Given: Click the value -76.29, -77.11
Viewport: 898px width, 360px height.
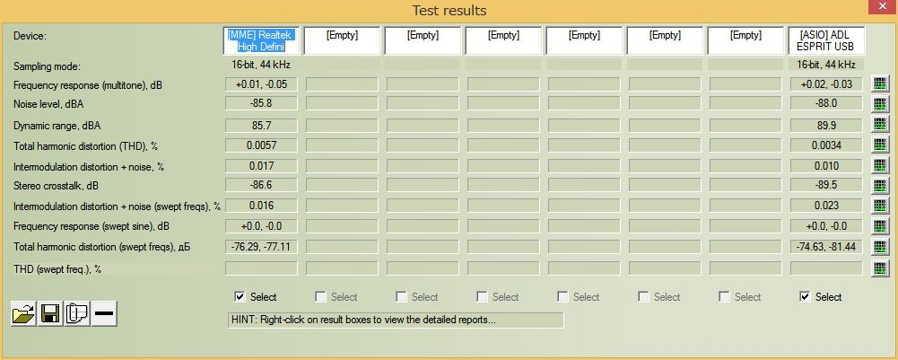Looking at the screenshot, I should click(261, 247).
